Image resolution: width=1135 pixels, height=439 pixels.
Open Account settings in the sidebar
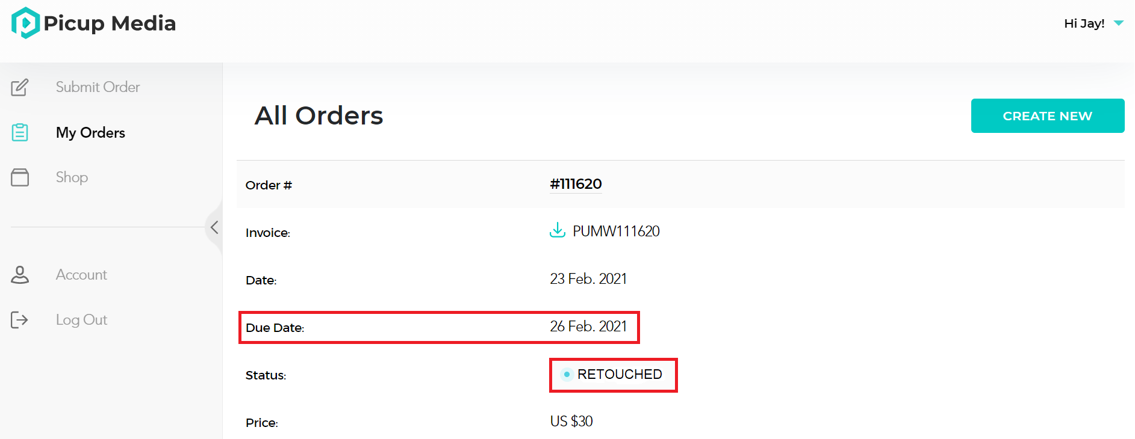(81, 275)
